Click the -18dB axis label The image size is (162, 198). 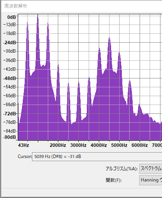click(10, 33)
